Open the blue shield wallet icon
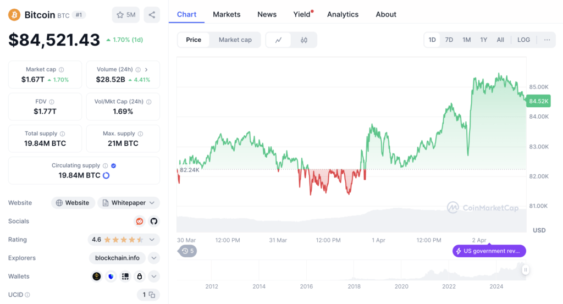This screenshot has height=304, width=563. coord(111,277)
